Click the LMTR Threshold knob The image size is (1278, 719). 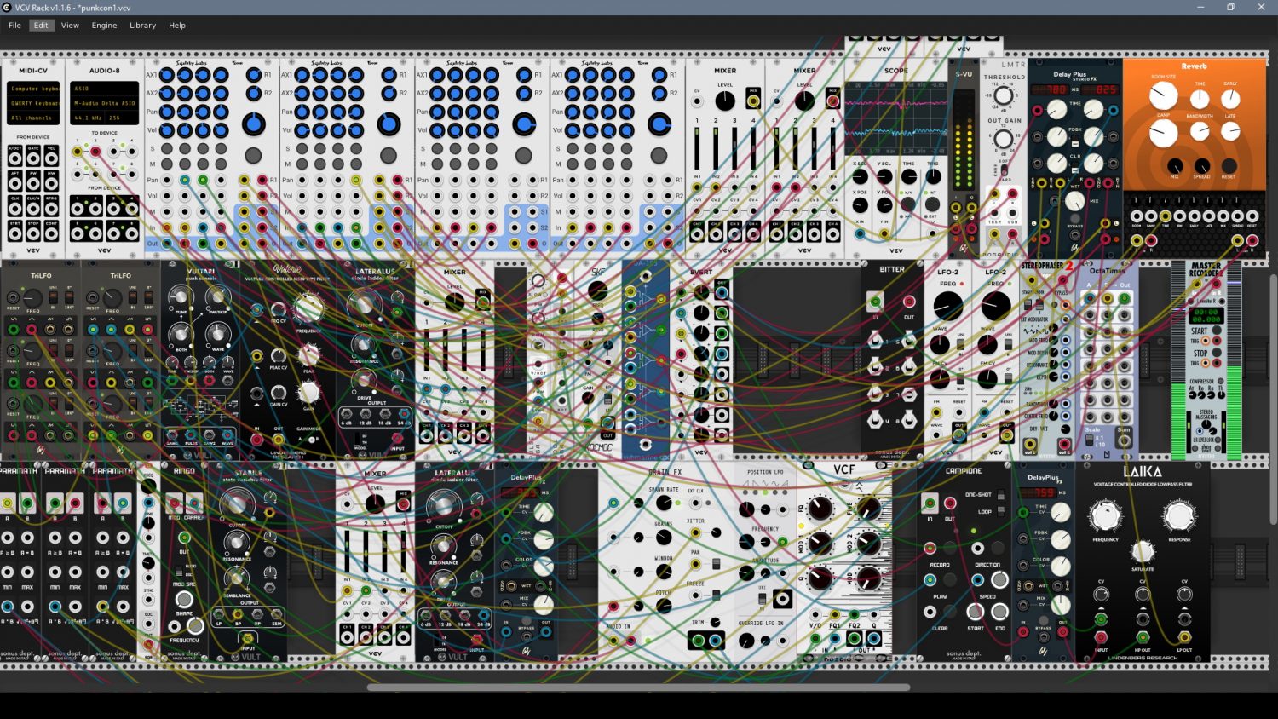[1004, 96]
